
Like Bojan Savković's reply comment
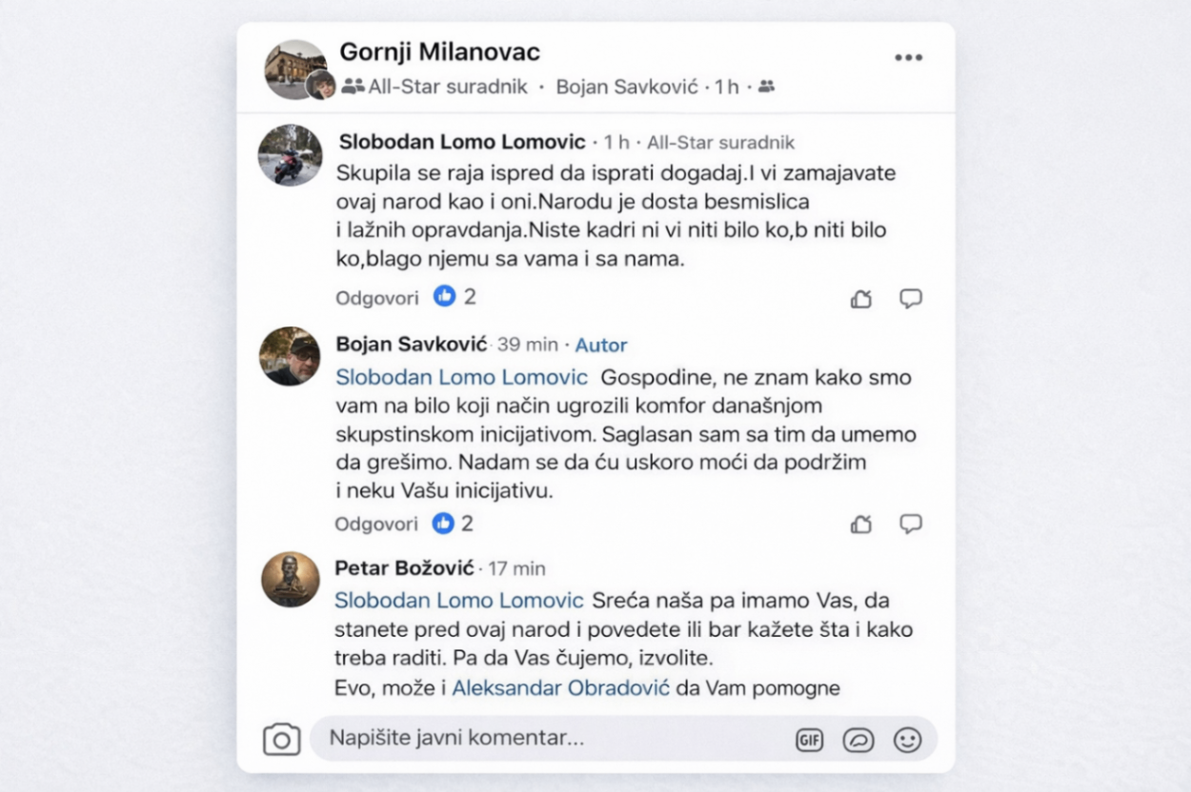click(861, 524)
